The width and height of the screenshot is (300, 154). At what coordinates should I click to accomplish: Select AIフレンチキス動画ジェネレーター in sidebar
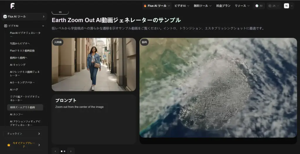[x=25, y=74]
